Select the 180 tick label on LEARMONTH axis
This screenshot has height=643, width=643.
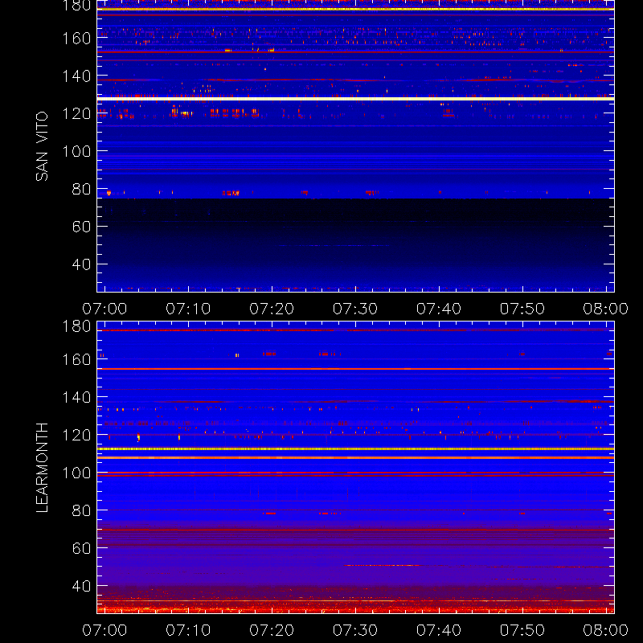(76, 326)
